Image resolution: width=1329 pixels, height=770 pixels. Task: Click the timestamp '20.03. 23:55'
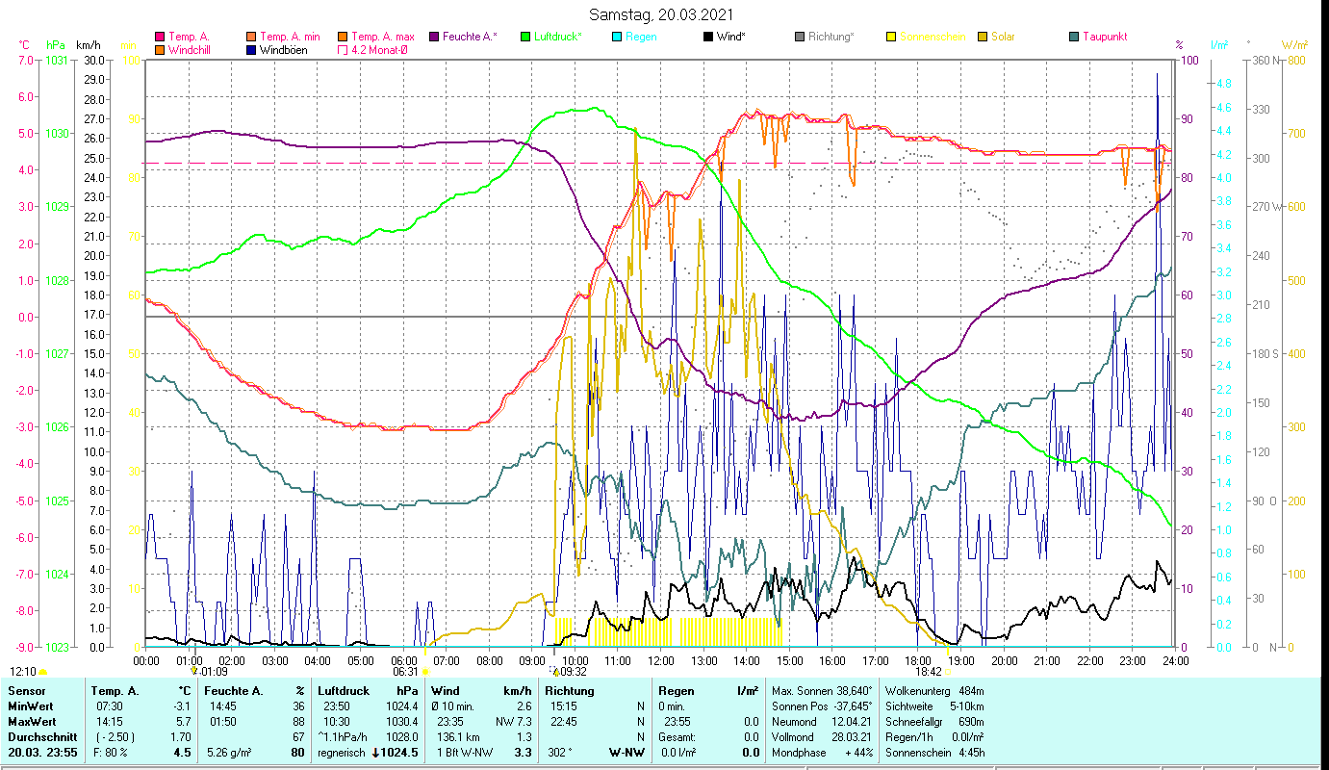pyautogui.click(x=41, y=753)
